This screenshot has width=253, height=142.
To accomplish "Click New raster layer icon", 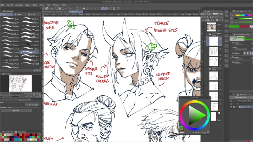I will click(x=203, y=20).
